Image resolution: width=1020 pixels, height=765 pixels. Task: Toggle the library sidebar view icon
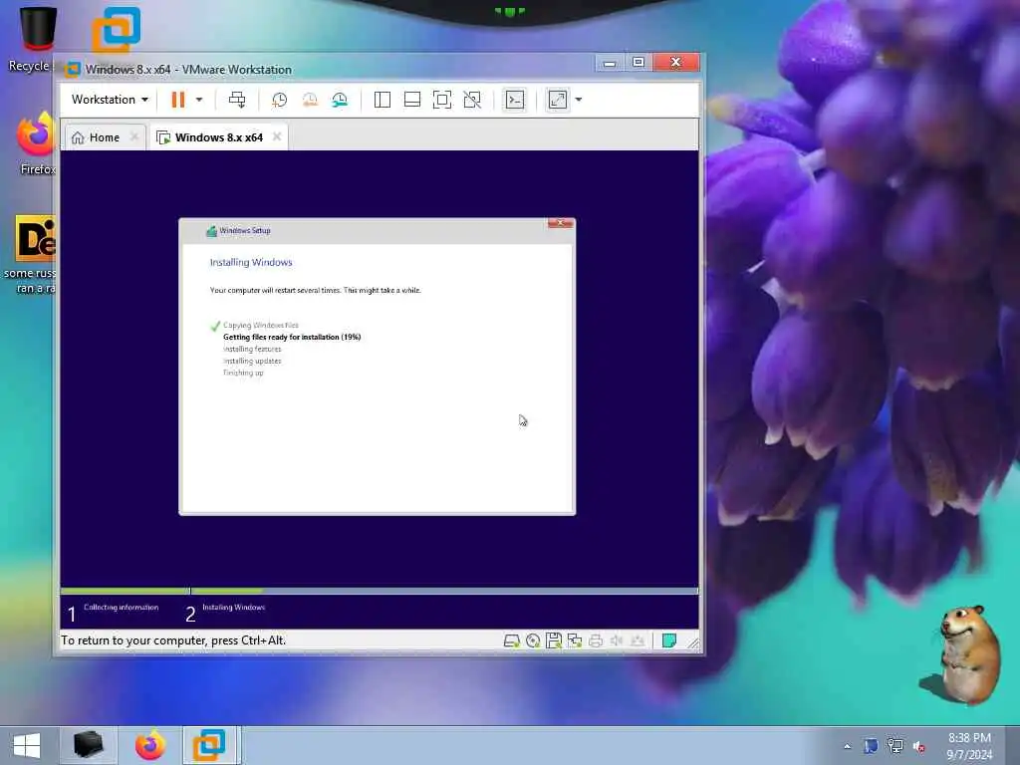382,100
